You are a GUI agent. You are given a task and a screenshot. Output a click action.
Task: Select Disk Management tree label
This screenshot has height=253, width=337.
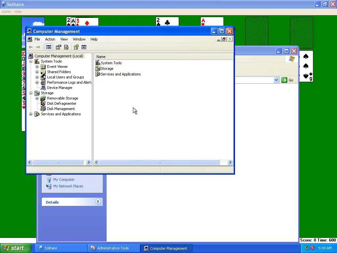(61, 109)
